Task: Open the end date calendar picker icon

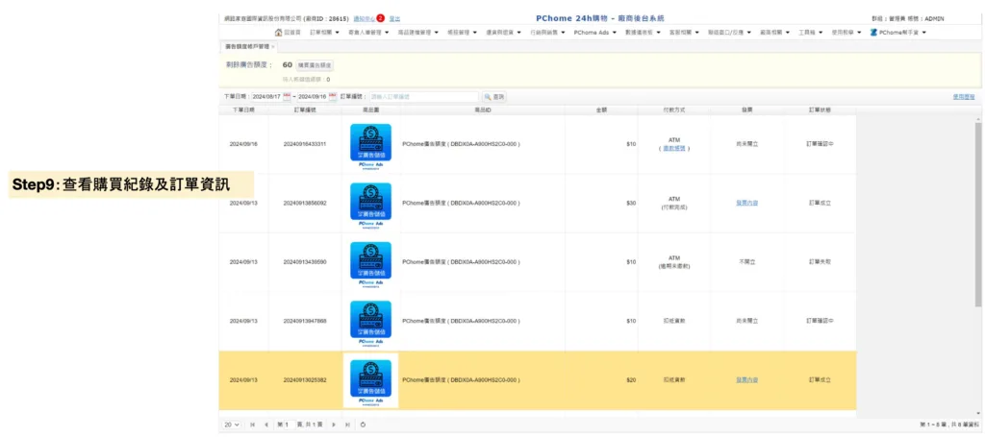Action: (333, 97)
